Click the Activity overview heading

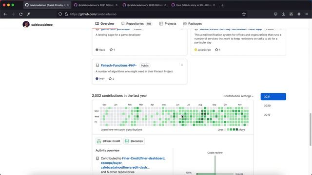coord(107,150)
